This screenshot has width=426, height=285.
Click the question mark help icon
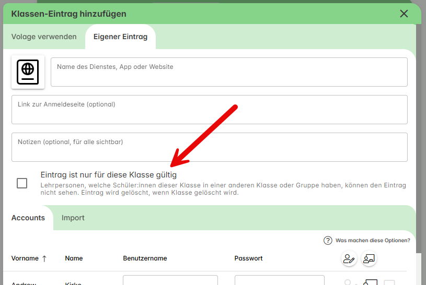click(x=328, y=241)
